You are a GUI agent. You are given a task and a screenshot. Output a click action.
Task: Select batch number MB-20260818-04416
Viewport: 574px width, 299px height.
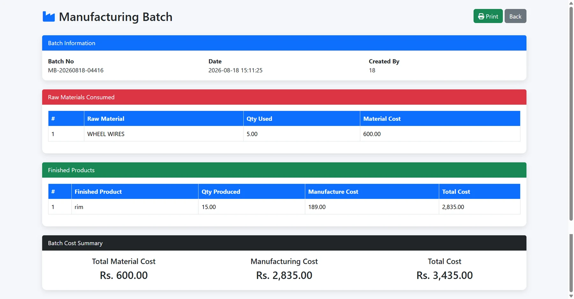pyautogui.click(x=76, y=70)
